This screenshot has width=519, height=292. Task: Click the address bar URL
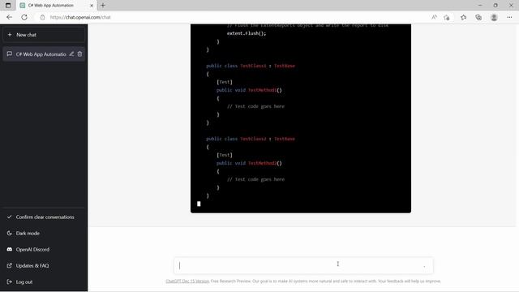[80, 17]
